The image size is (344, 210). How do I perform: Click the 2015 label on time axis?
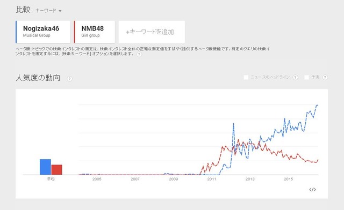coord(288,179)
